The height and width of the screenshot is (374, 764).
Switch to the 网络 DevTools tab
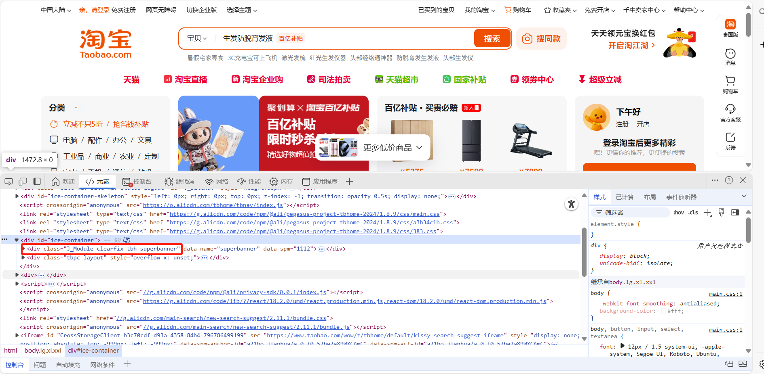click(x=217, y=182)
